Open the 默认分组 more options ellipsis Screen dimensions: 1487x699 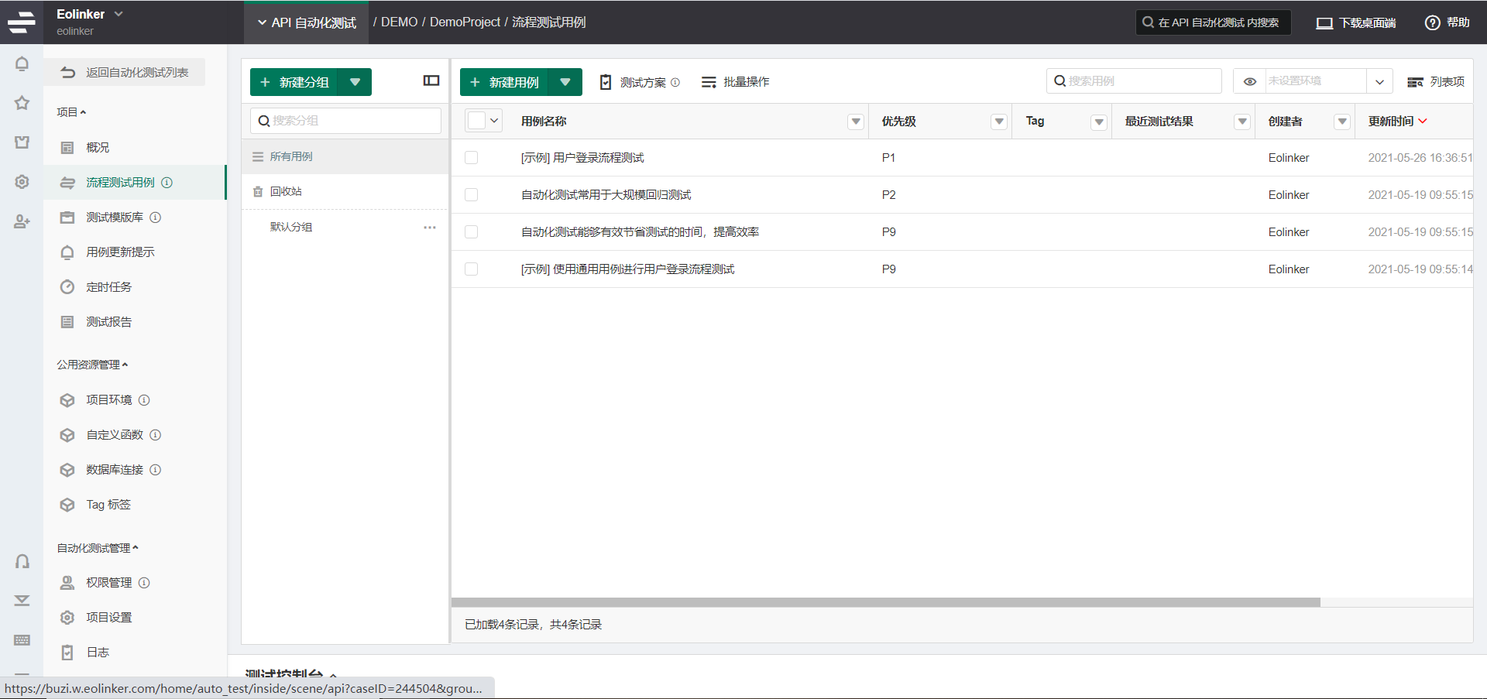pos(430,228)
